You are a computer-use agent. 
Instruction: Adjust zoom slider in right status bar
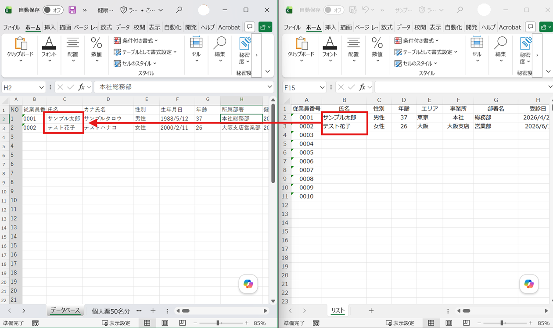pyautogui.click(x=502, y=323)
